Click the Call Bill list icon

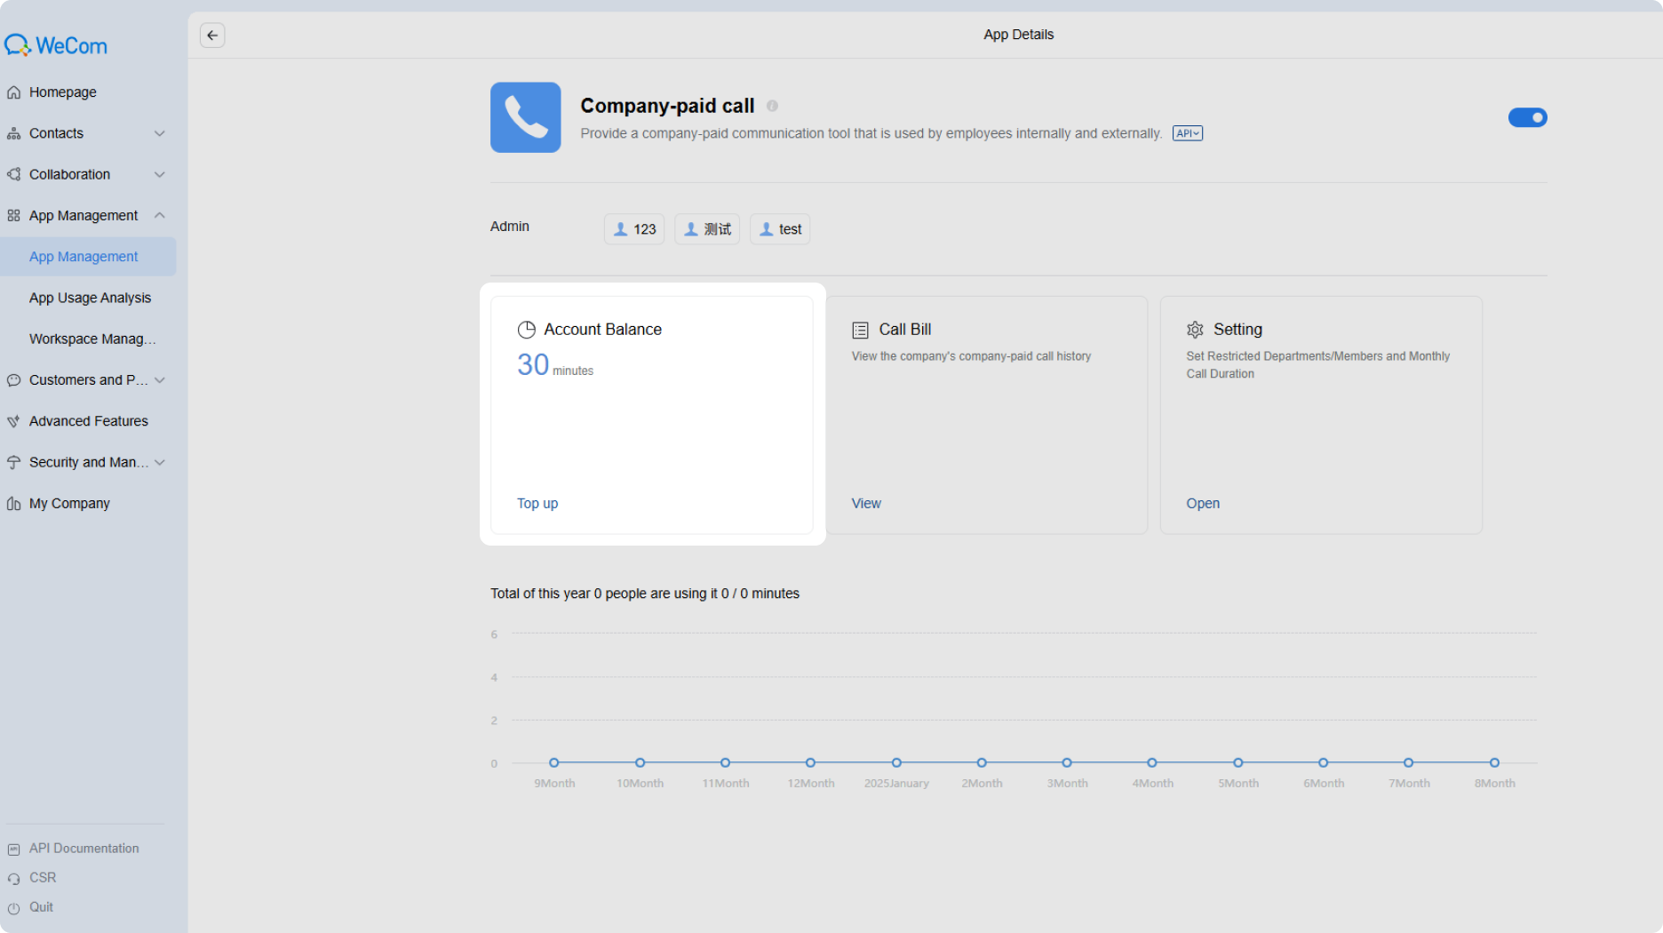click(x=860, y=330)
